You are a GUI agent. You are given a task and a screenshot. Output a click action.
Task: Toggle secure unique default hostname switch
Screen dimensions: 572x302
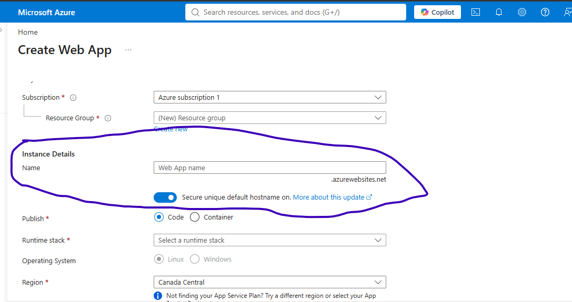coord(165,197)
